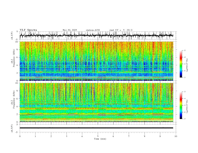Click the "-3" tick on the ch.1 colorbar
Viewport: 198px width, 153px height.
pyautogui.click(x=184, y=50)
